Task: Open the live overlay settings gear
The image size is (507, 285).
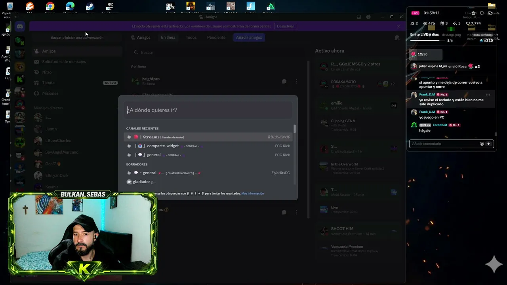Action: pyautogui.click(x=482, y=13)
